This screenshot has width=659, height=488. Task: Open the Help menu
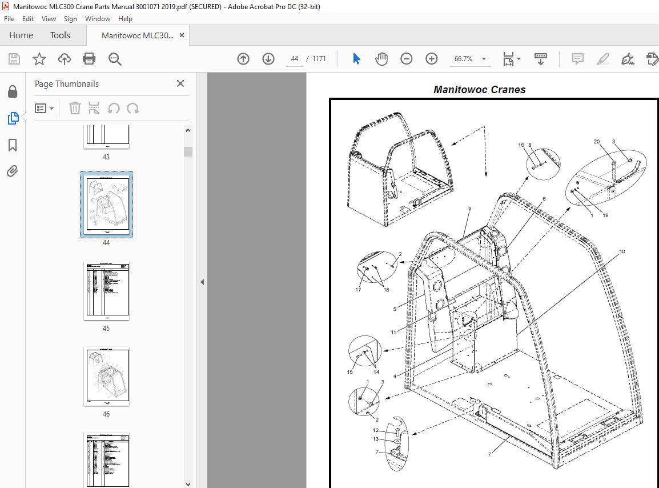pos(125,19)
